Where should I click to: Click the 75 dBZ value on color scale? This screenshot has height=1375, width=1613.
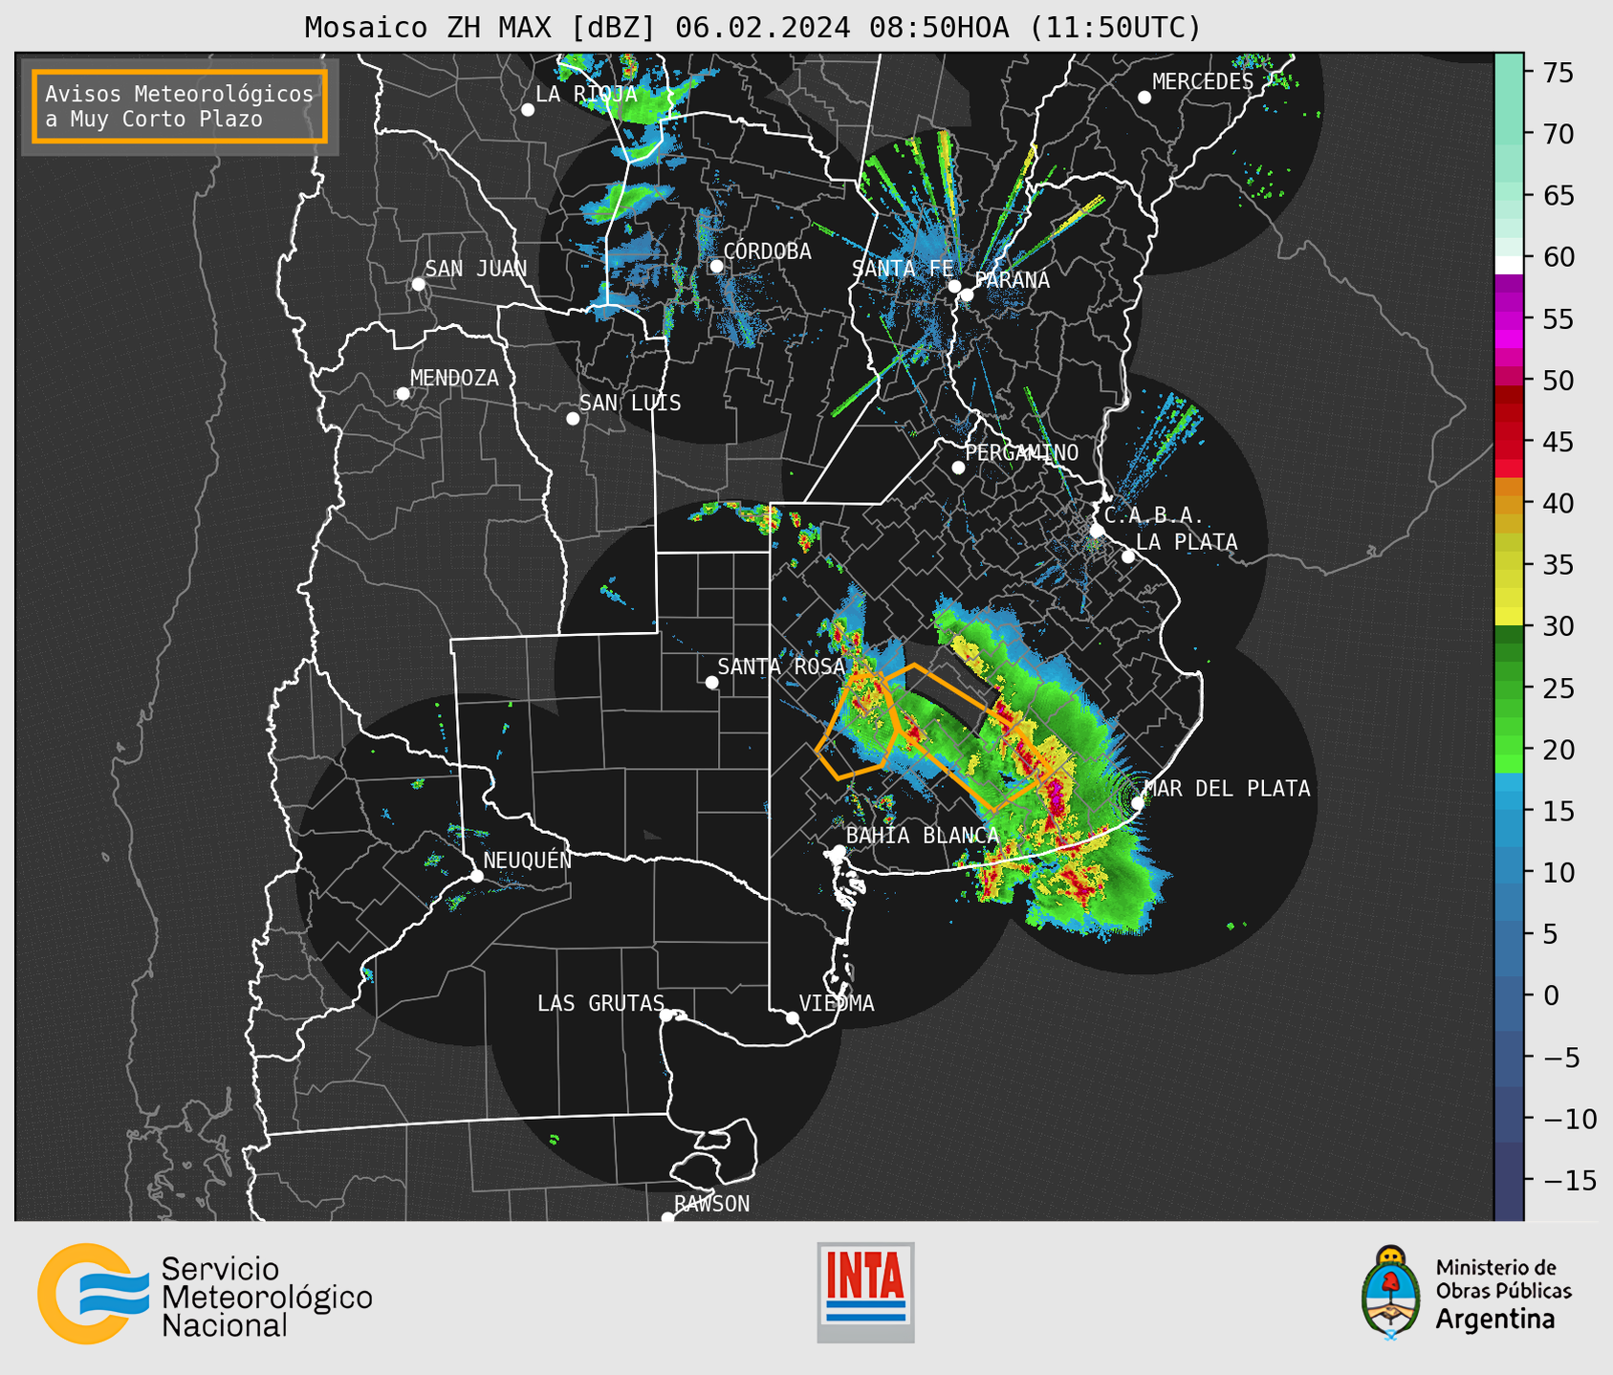click(x=1557, y=73)
